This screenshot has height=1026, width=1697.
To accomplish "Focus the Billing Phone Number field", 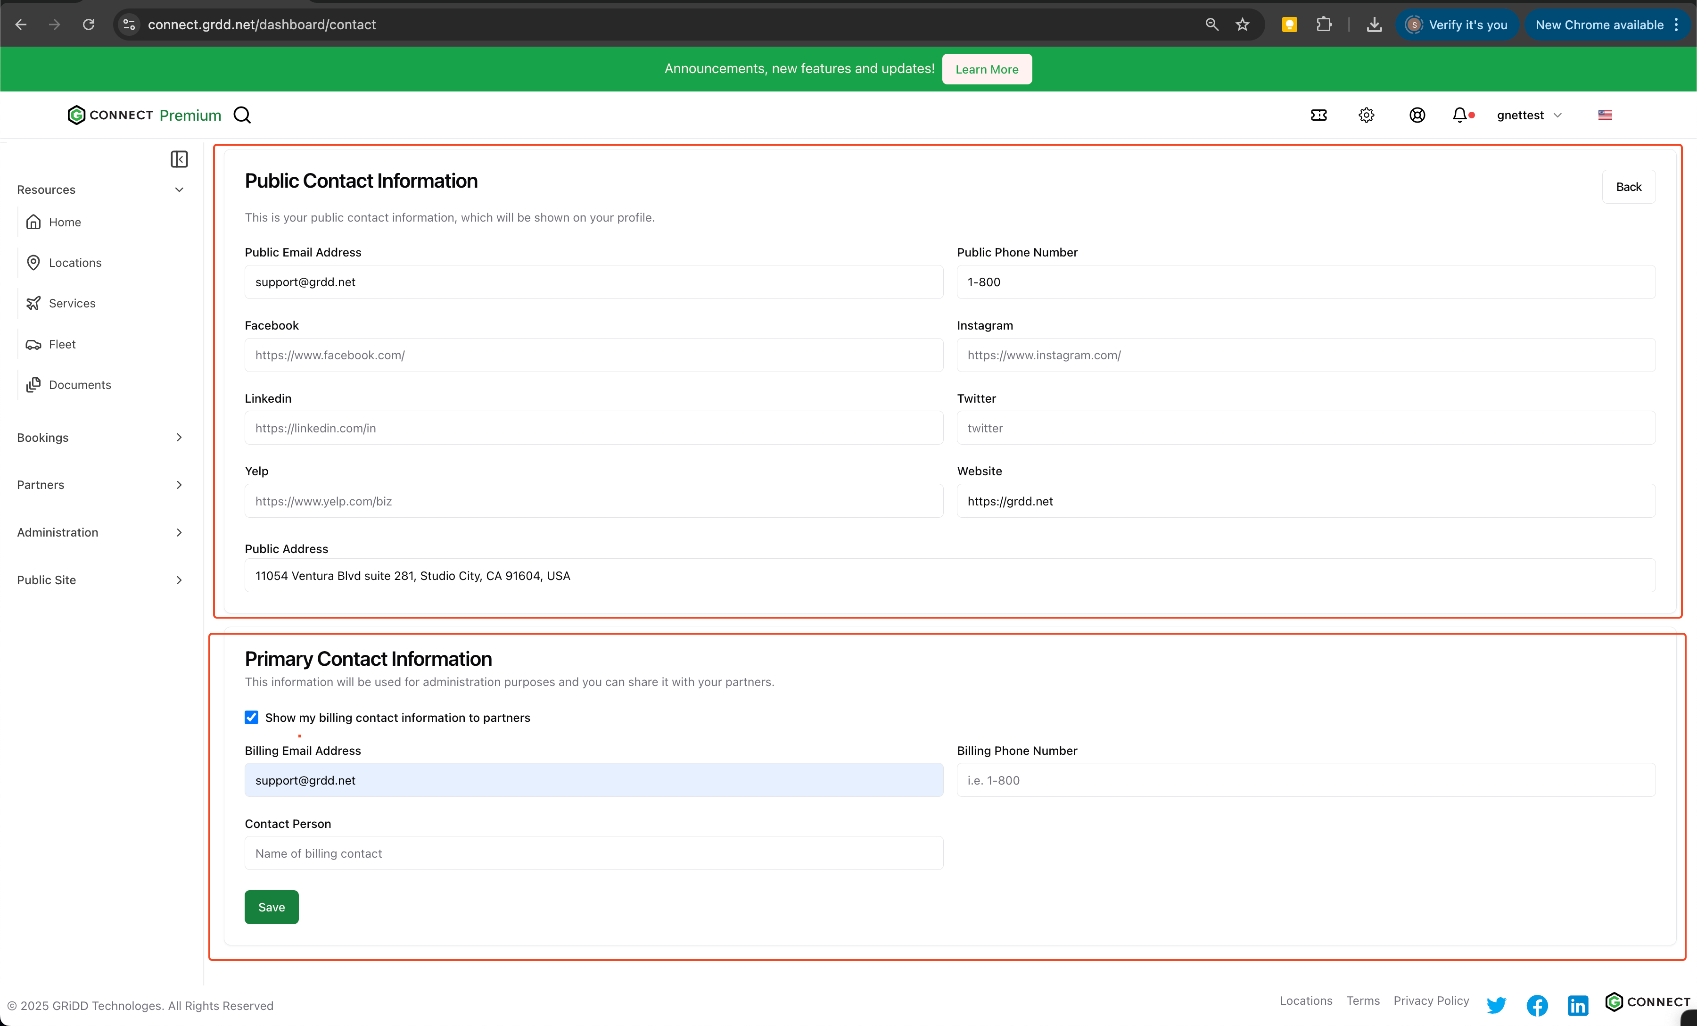I will [x=1305, y=780].
